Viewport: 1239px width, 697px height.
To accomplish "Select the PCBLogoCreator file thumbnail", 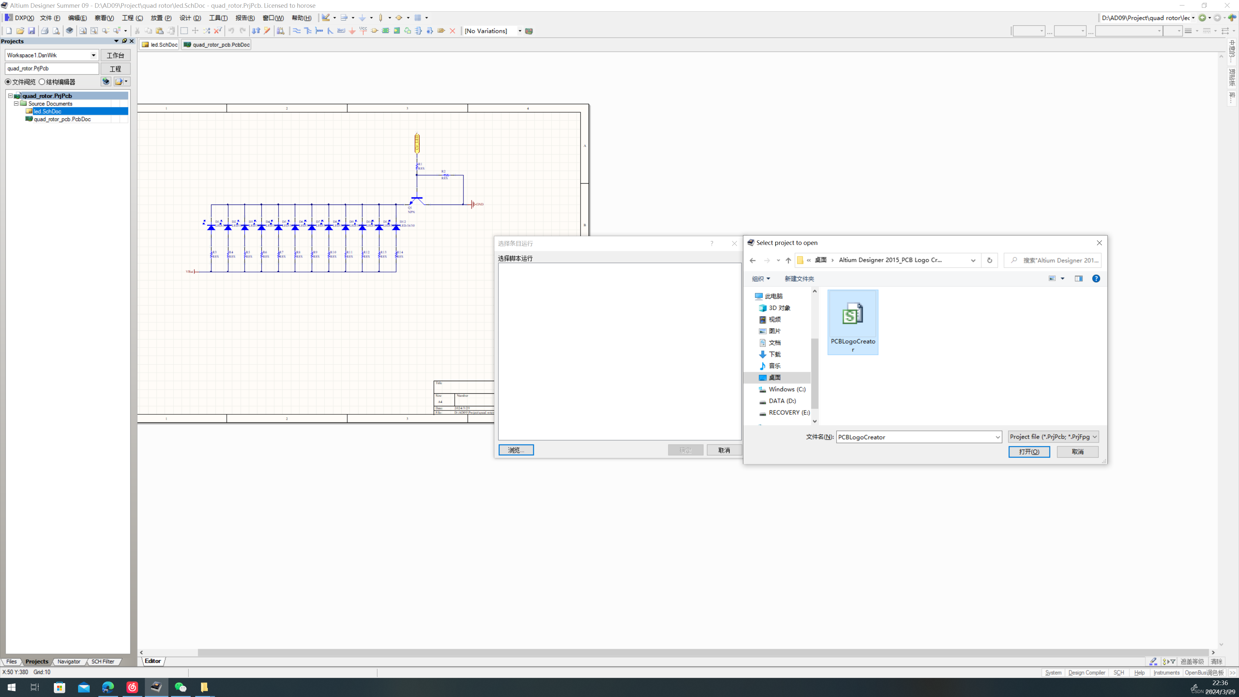I will click(853, 322).
